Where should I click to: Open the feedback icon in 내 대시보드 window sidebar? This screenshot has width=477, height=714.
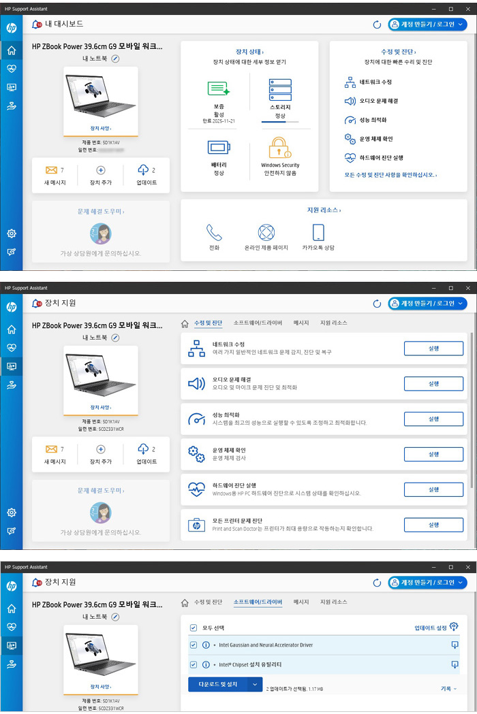pos(12,252)
